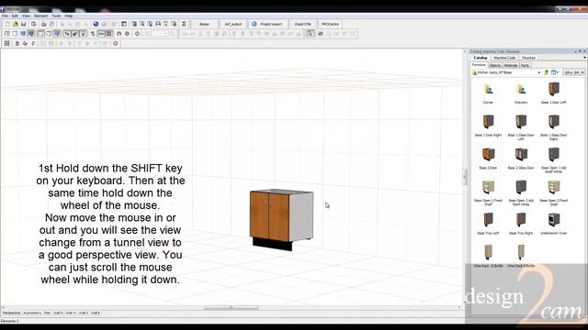
Task: Open the Help menu
Action: click(x=69, y=16)
